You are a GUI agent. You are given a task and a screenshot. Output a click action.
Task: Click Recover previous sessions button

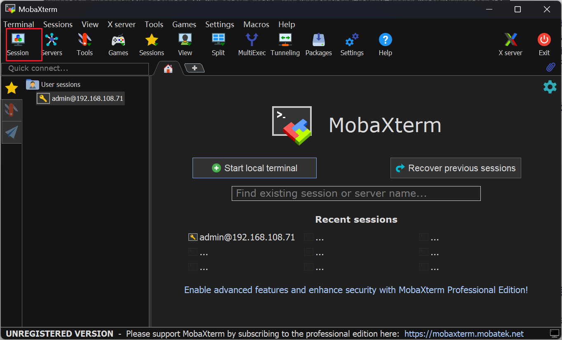tap(456, 168)
